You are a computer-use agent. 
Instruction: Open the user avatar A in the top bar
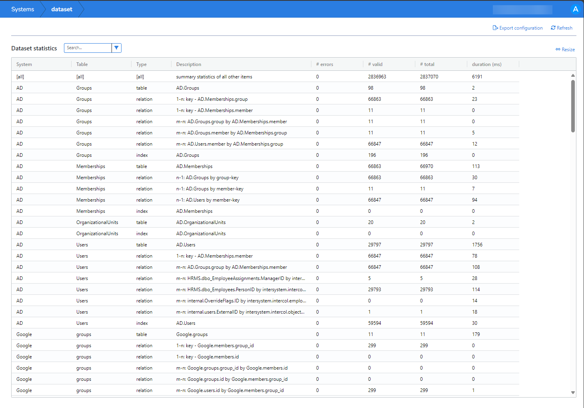(x=576, y=9)
